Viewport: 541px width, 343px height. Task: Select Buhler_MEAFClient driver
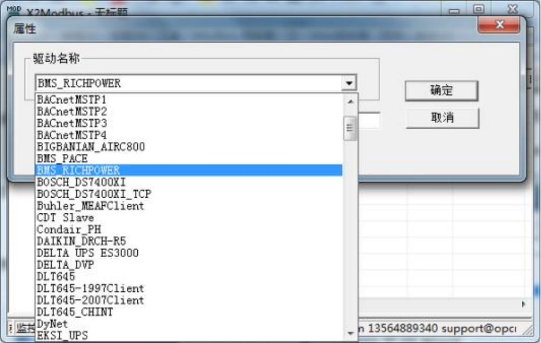point(188,206)
